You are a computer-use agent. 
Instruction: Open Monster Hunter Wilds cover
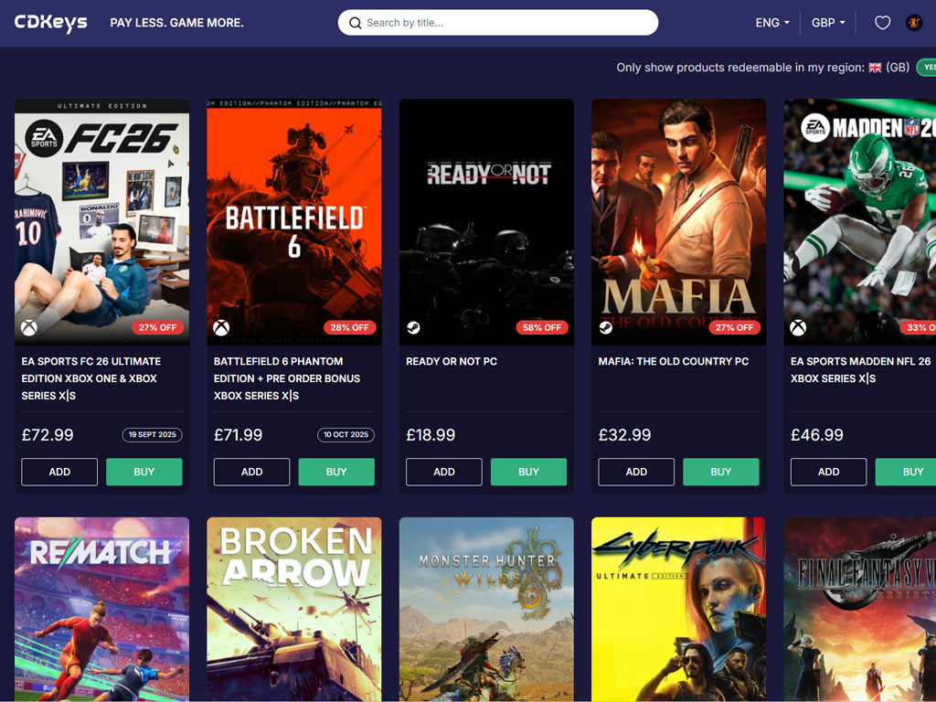486,610
